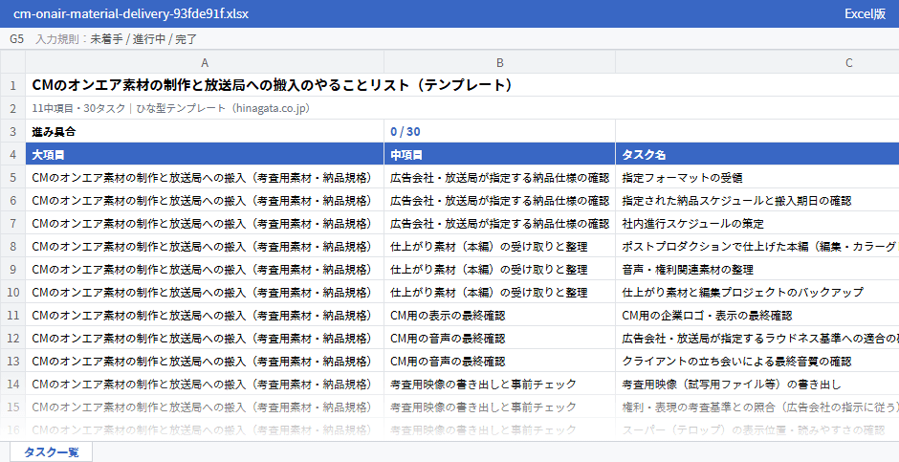This screenshot has width=899, height=462.
Task: Click the cell reference G5 box
Action: 16,39
